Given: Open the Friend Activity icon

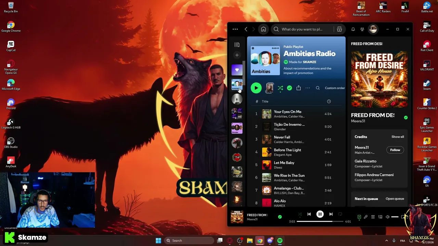Looking at the screenshot, I should click(x=362, y=29).
